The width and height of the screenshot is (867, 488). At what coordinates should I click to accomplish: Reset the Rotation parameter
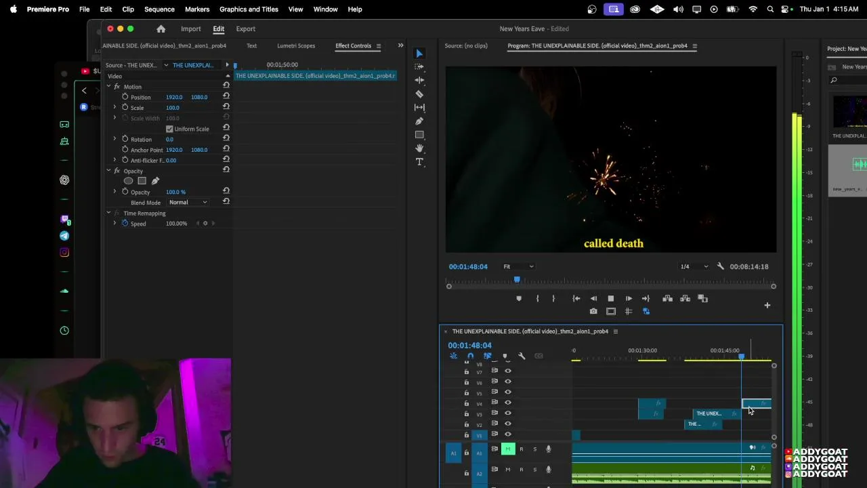pos(226,139)
